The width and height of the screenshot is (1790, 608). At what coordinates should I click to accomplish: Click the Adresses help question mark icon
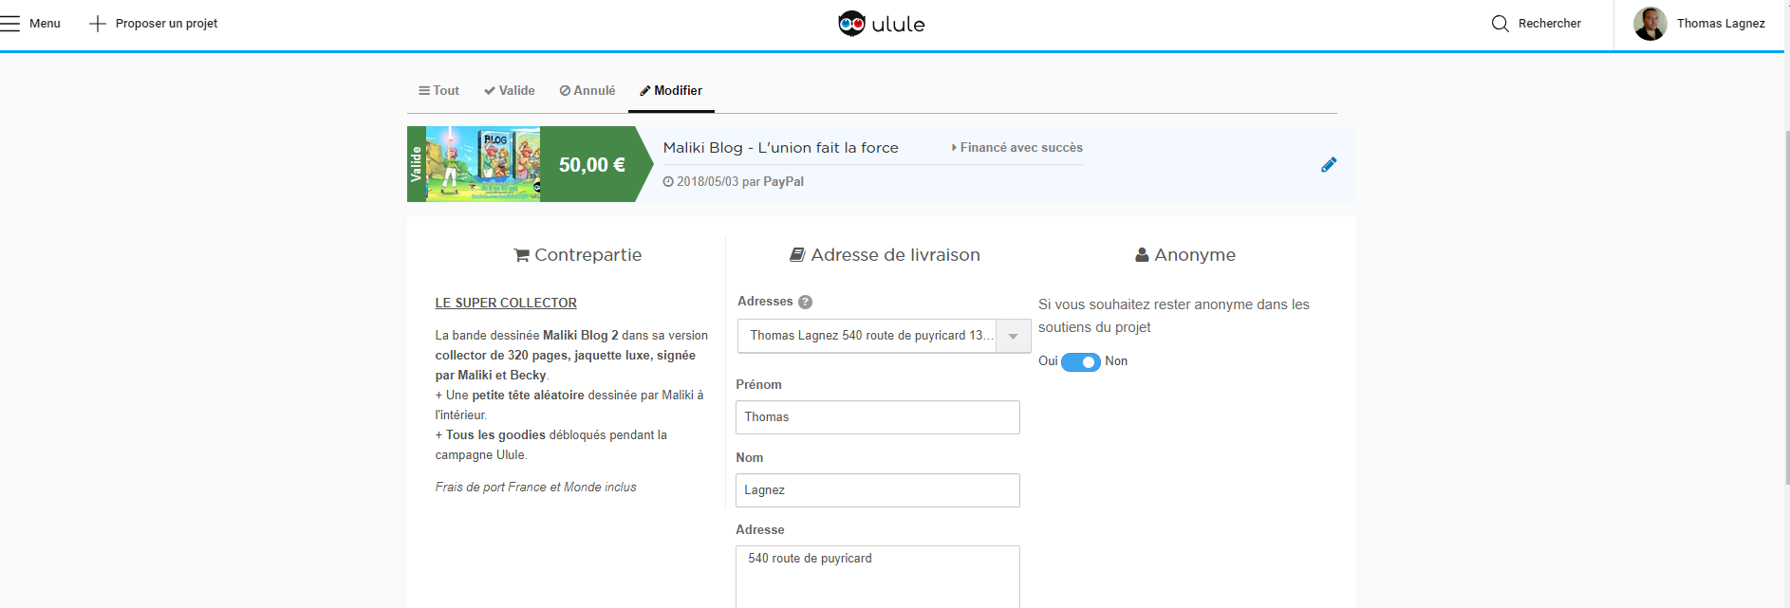[805, 302]
